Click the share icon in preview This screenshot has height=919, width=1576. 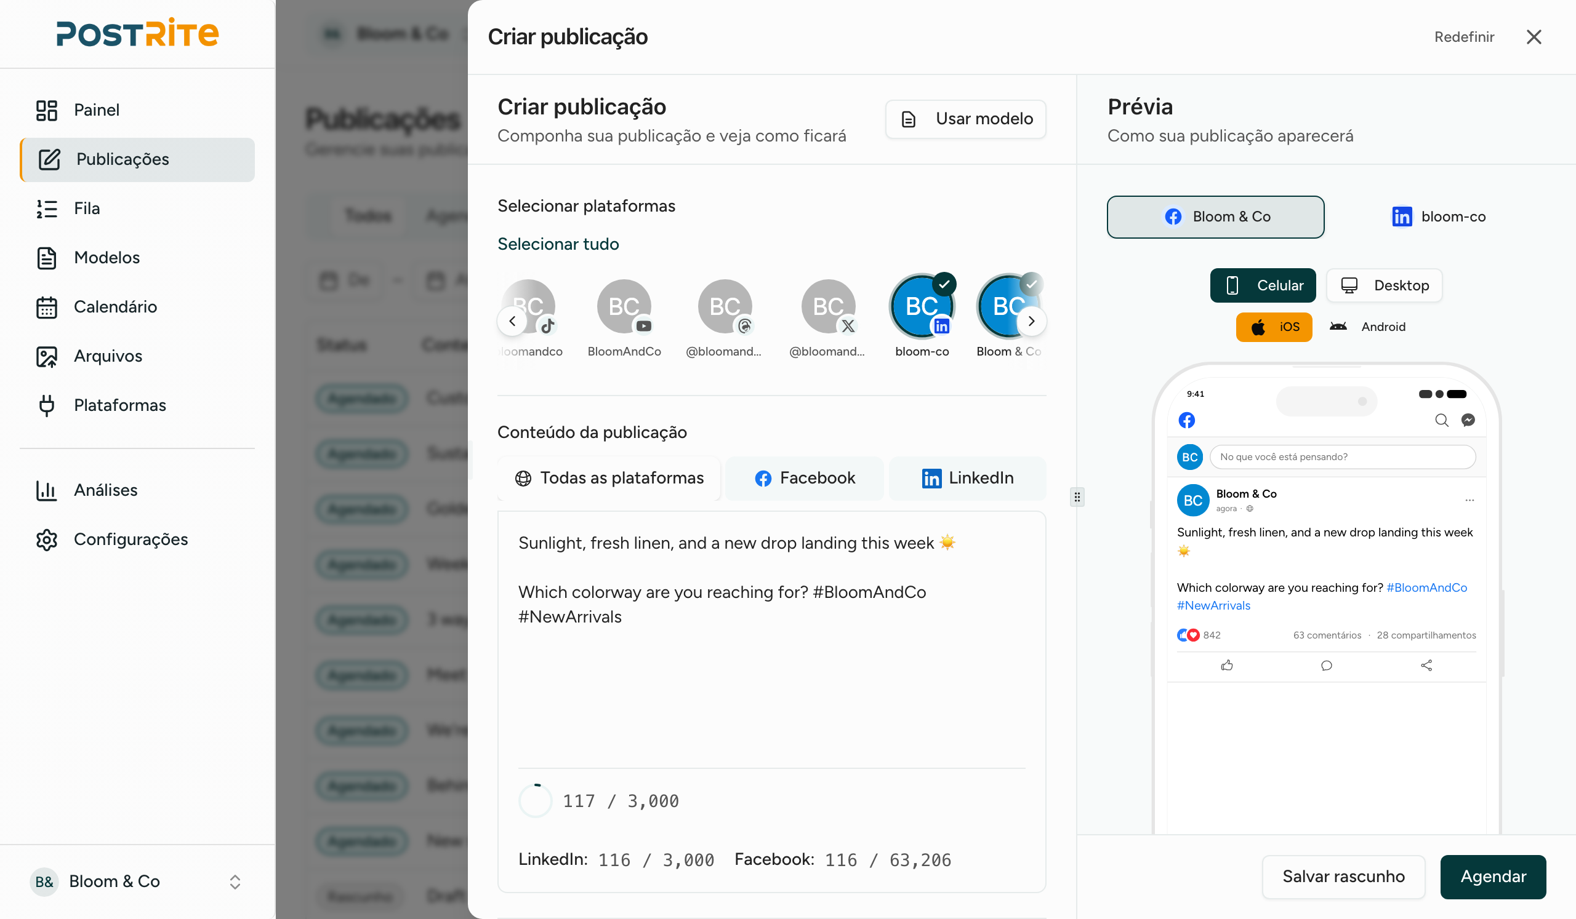pyautogui.click(x=1426, y=666)
